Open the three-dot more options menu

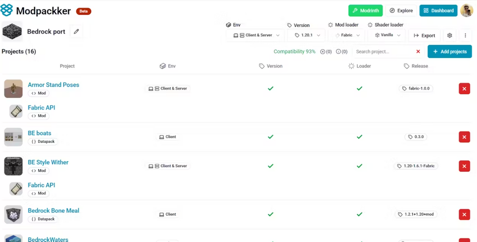(465, 35)
